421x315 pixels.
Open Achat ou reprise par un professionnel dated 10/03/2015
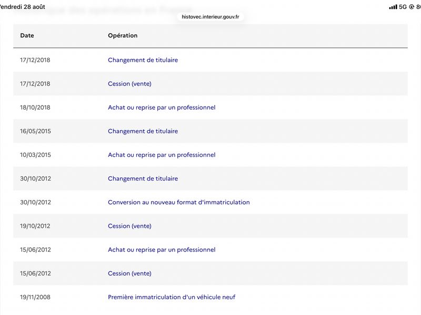point(162,155)
